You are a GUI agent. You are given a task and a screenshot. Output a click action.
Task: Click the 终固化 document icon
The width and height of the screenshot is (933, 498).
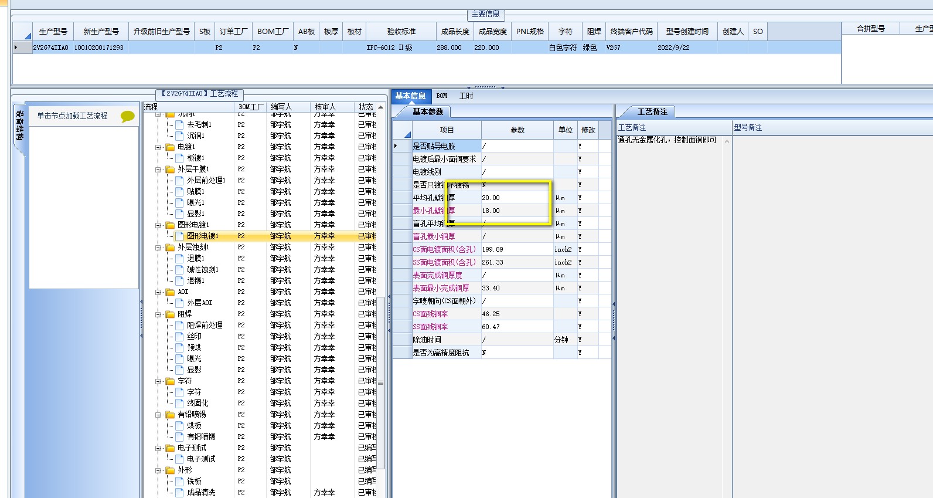pyautogui.click(x=179, y=403)
